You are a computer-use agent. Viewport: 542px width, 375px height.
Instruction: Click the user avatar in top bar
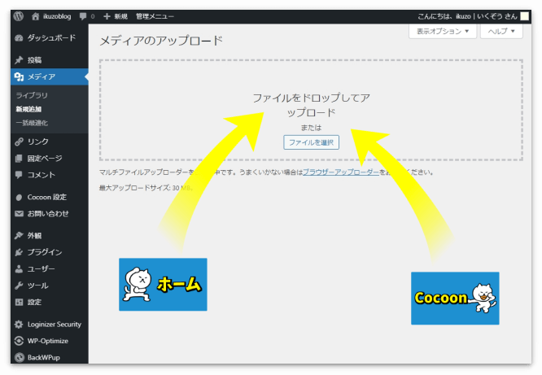(524, 16)
